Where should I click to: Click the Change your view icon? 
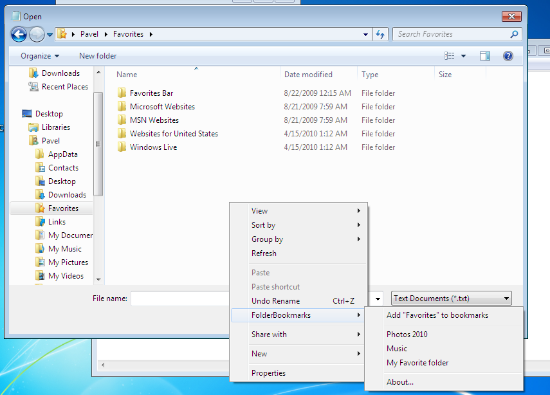(x=450, y=56)
